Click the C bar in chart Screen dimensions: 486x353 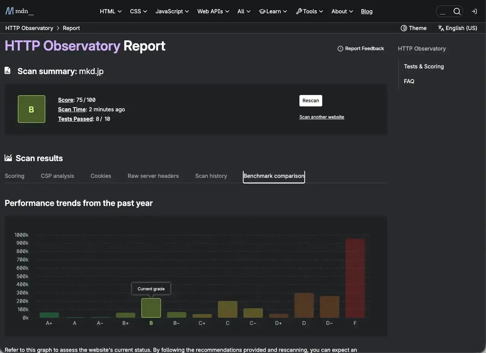tap(228, 309)
